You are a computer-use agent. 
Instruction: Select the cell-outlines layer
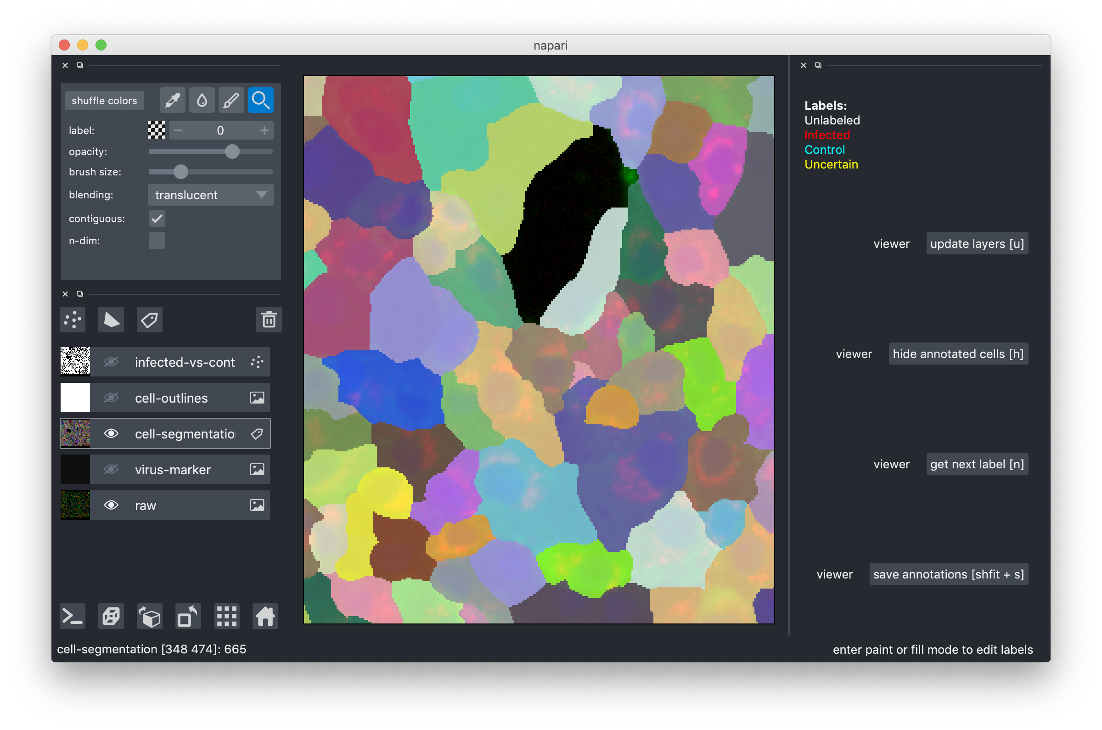pos(171,398)
